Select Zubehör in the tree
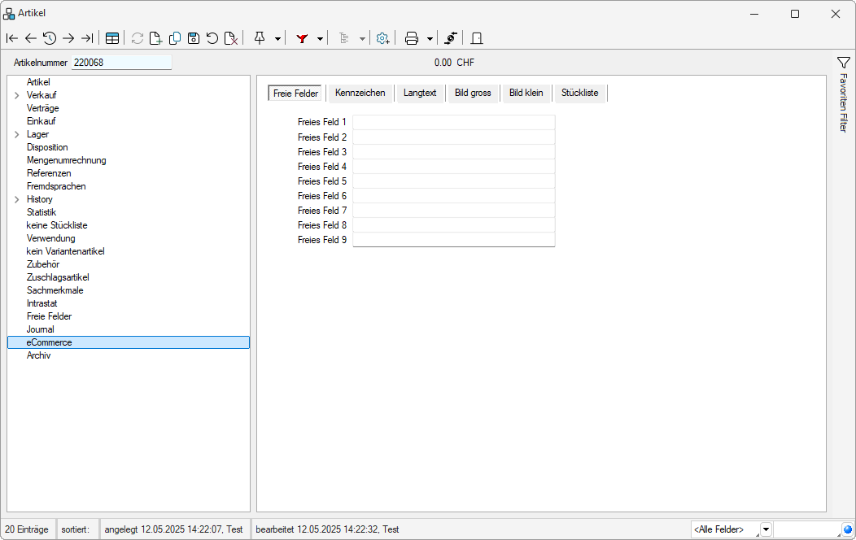The height and width of the screenshot is (540, 856). click(x=43, y=264)
